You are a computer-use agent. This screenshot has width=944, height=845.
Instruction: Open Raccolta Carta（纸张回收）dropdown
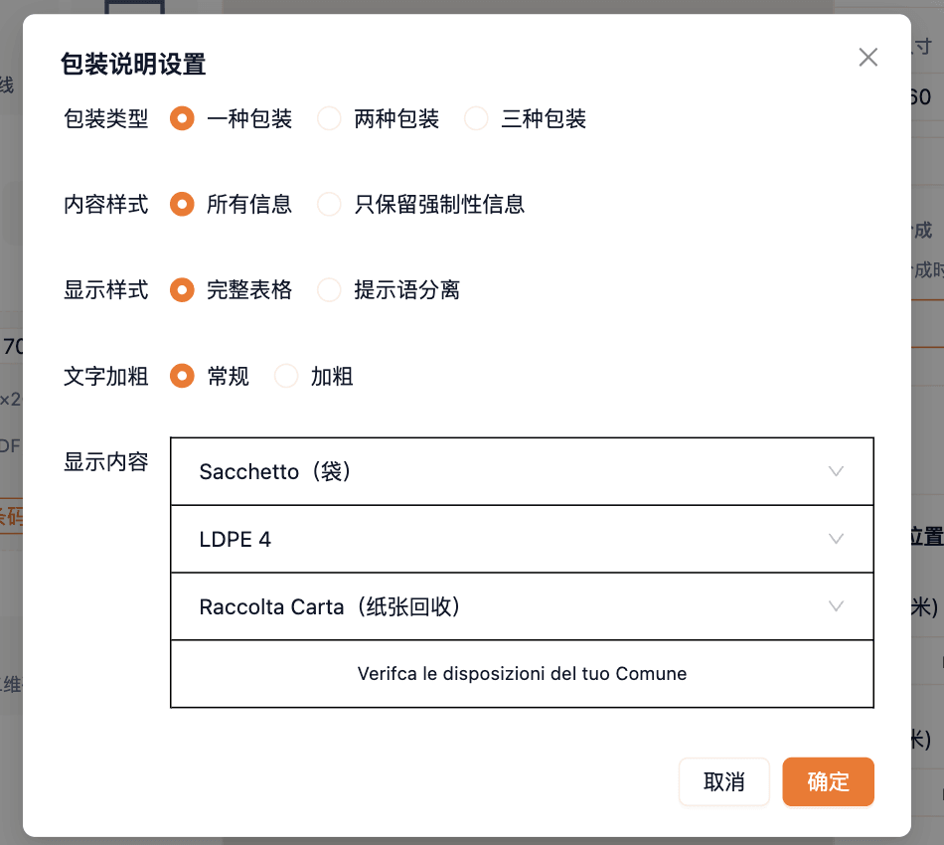coord(522,606)
